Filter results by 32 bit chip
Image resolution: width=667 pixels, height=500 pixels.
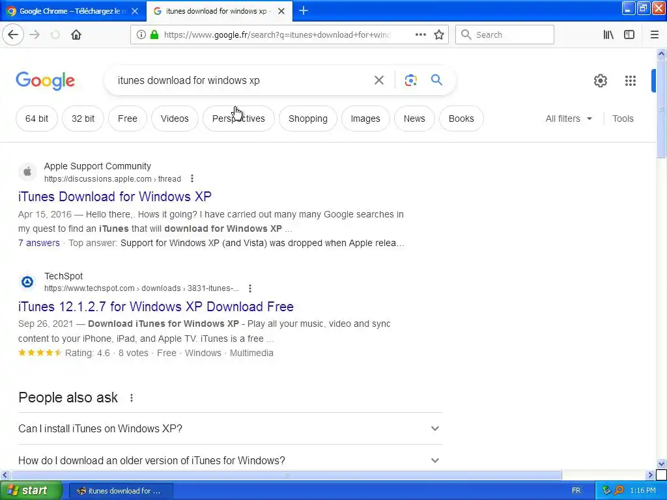pos(83,118)
